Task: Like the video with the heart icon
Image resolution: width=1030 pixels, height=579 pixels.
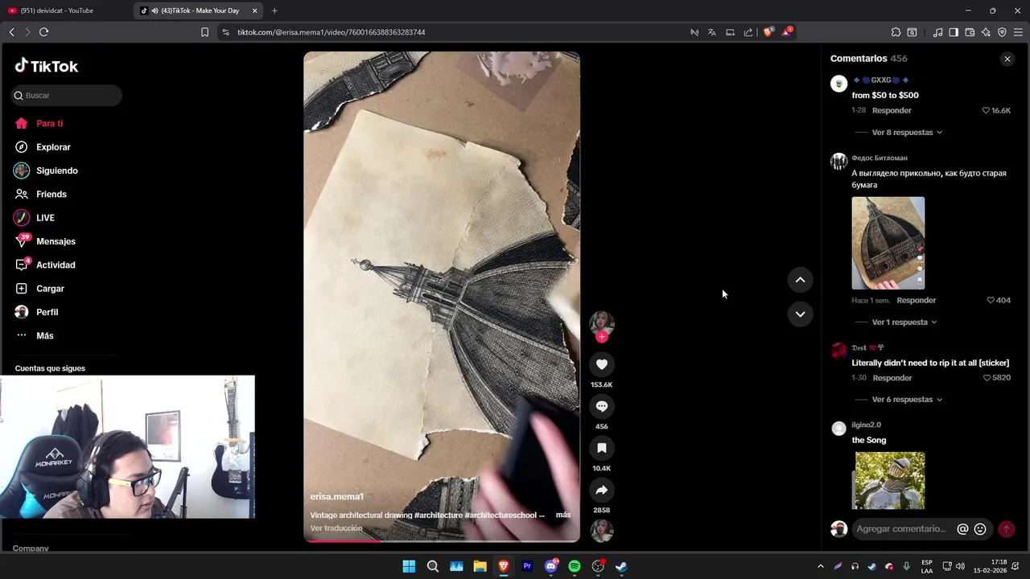Action: pyautogui.click(x=602, y=364)
